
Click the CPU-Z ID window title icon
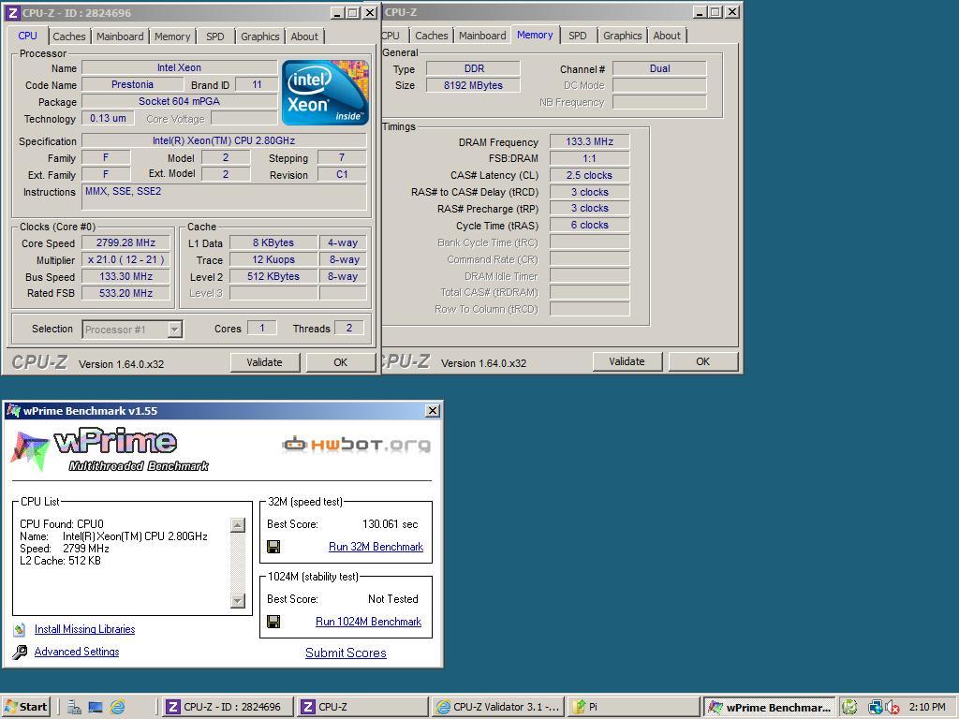pyautogui.click(x=13, y=13)
